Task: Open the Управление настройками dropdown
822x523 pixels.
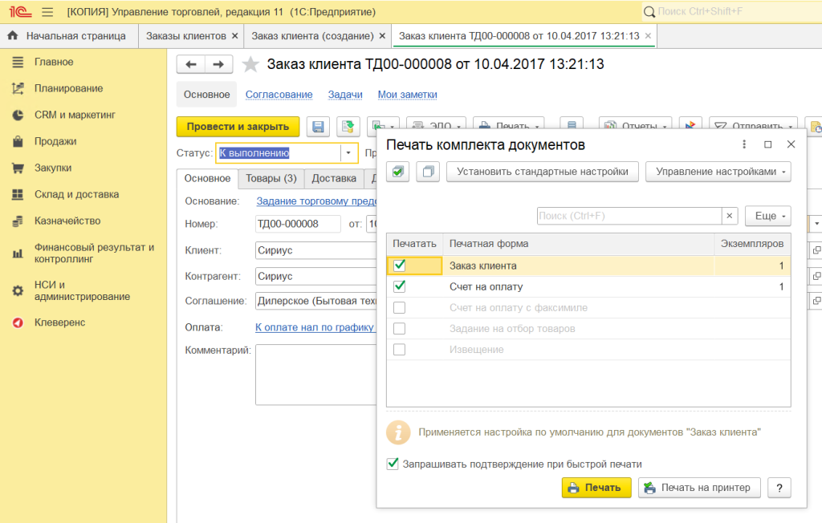Action: coord(718,172)
